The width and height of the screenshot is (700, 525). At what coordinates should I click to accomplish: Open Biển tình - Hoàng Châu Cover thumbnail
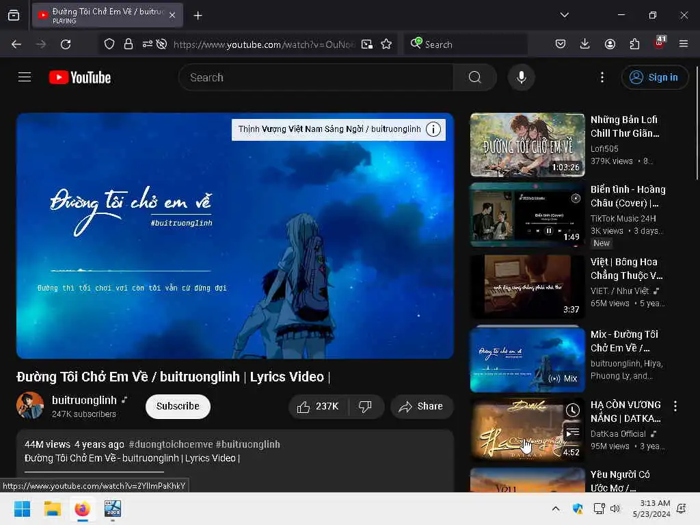[527, 215]
